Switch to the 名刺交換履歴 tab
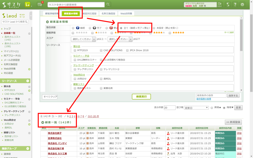This screenshot has height=158, width=253. tap(108, 14)
